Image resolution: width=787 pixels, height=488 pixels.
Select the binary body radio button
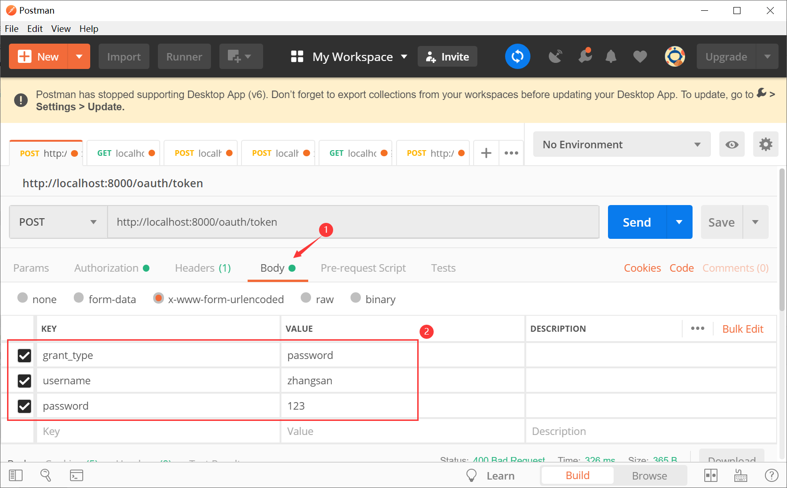[x=356, y=297]
